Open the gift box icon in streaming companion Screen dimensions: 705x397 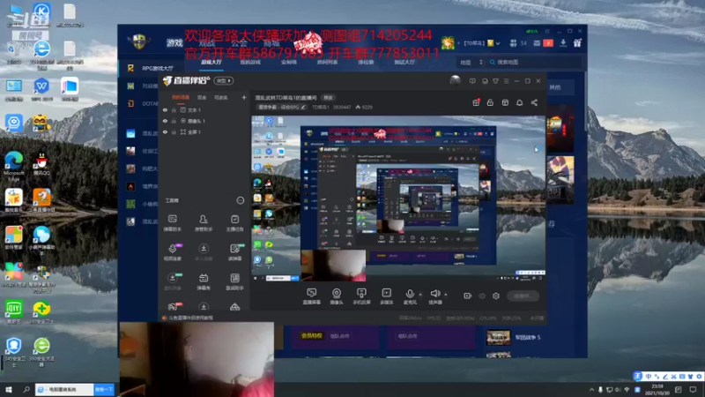(x=476, y=103)
